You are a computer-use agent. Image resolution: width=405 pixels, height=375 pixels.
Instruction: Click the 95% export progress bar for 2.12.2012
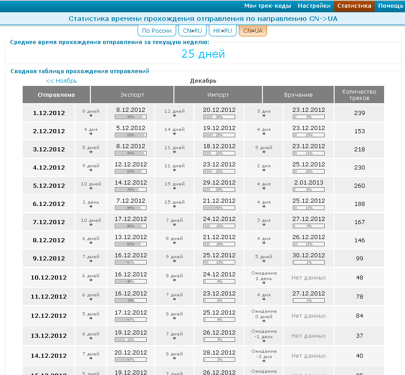pos(131,135)
